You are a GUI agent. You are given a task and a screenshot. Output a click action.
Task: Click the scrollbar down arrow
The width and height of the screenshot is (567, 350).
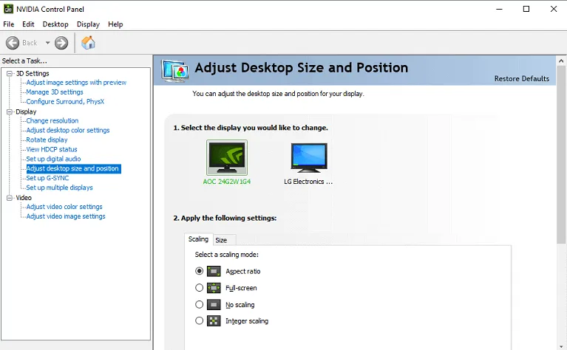pos(561,346)
